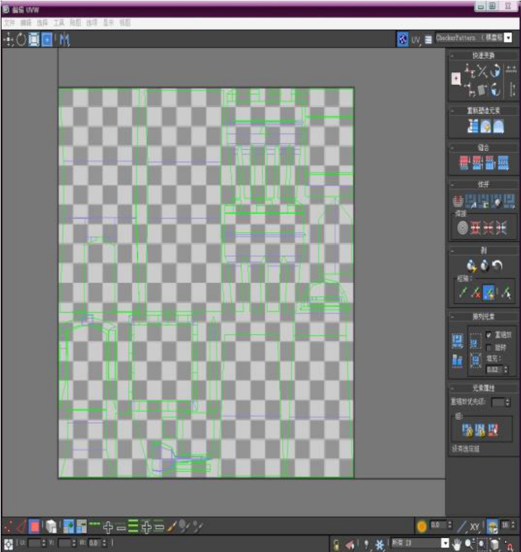Viewport: 521px width, 552px height.
Task: Click the Freeze Selected snowflake icon
Action: click(x=379, y=545)
